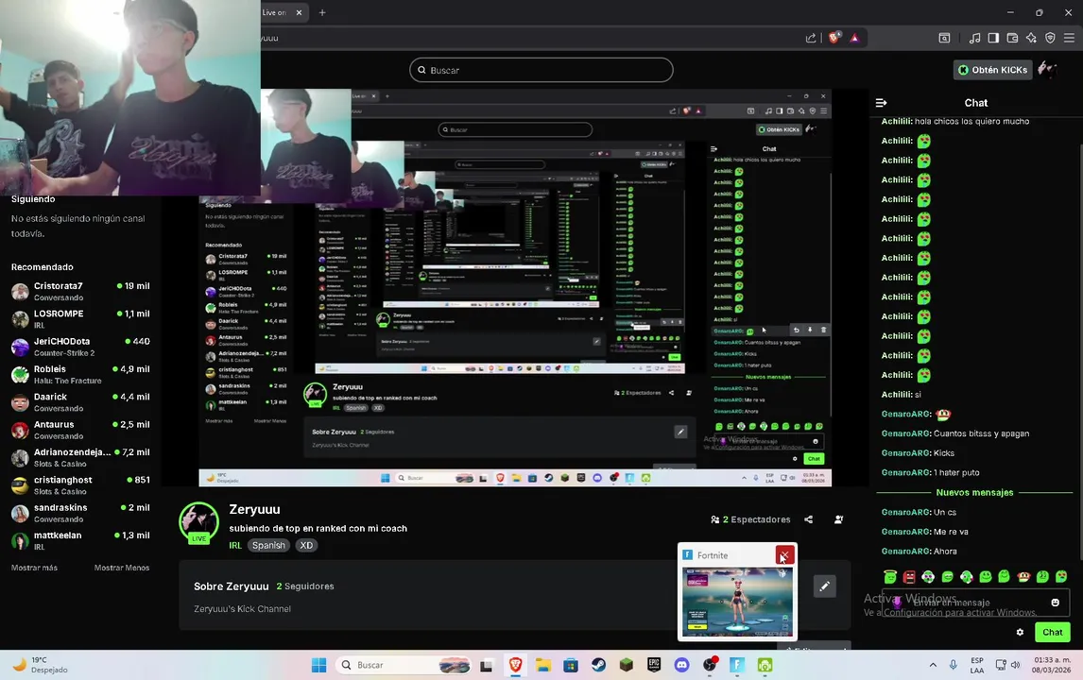Viewport: 1083px width, 680px height.
Task: Click Mostrar Menos under recommended channels
Action: 122,569
